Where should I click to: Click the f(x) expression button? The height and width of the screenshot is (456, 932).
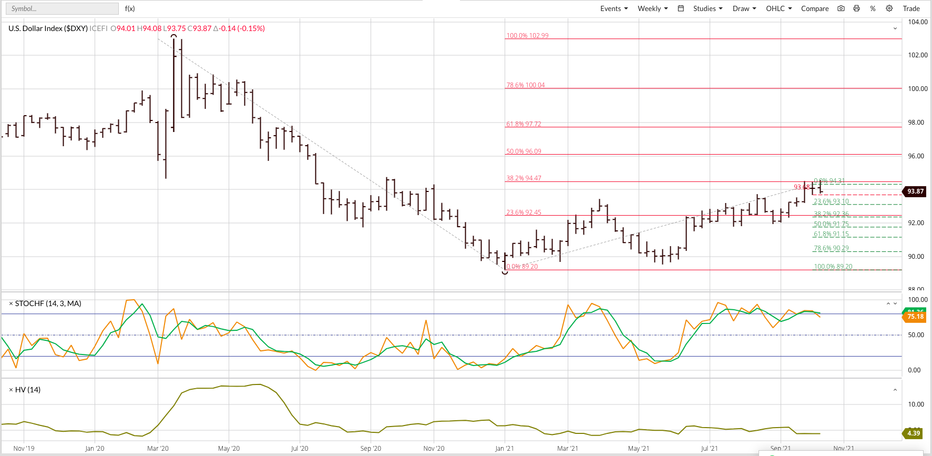point(130,8)
